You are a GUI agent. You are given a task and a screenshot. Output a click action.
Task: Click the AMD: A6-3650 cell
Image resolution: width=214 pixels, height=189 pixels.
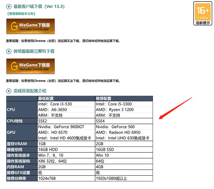pos(66,110)
